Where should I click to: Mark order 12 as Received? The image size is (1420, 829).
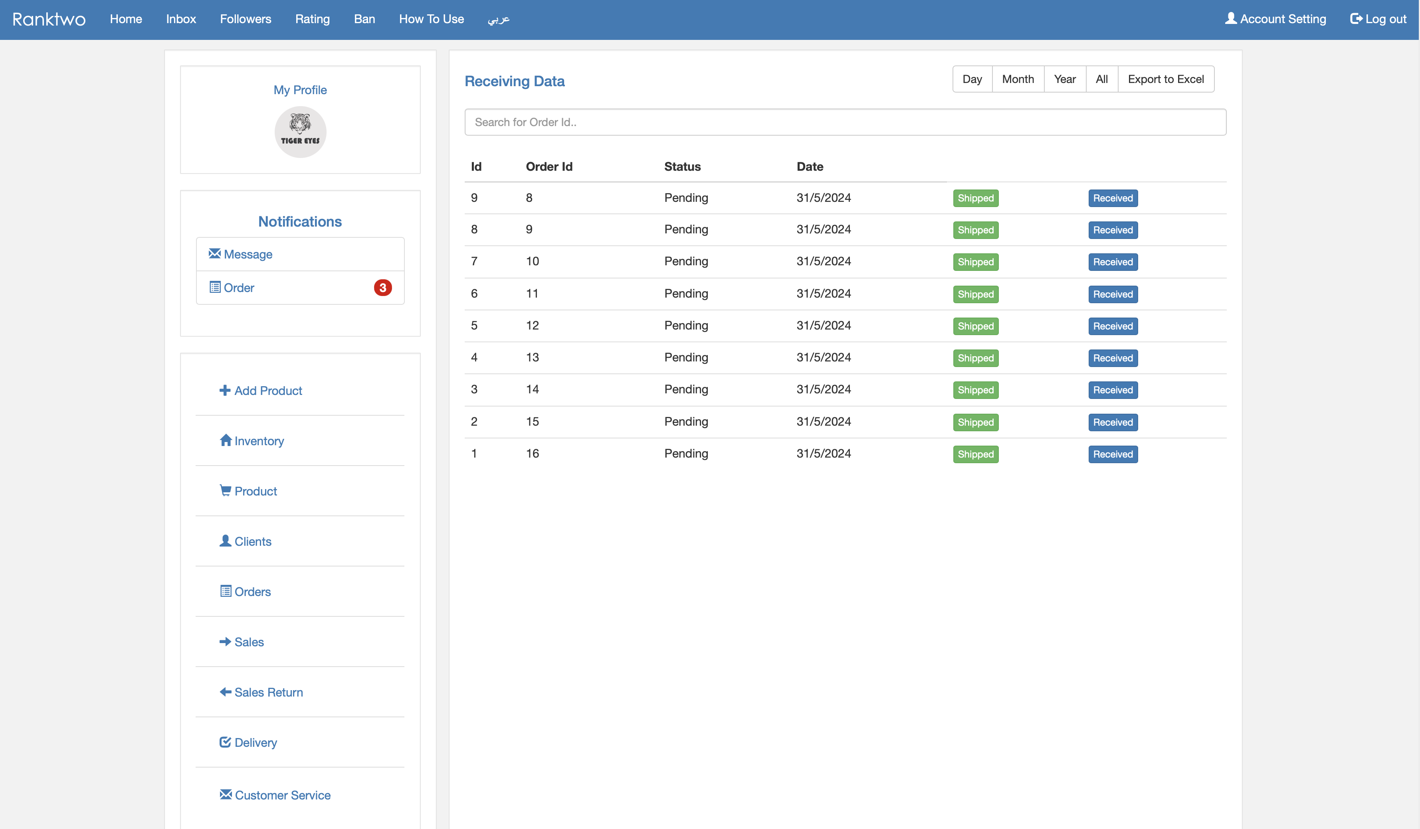(1113, 326)
